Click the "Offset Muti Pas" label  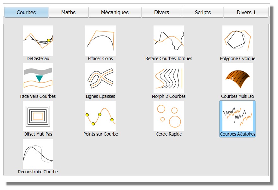(x=38, y=134)
